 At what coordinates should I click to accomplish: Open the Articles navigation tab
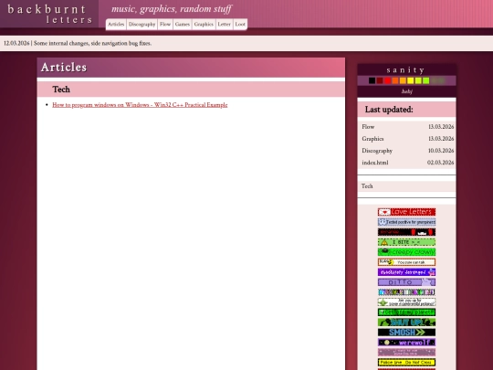116,25
